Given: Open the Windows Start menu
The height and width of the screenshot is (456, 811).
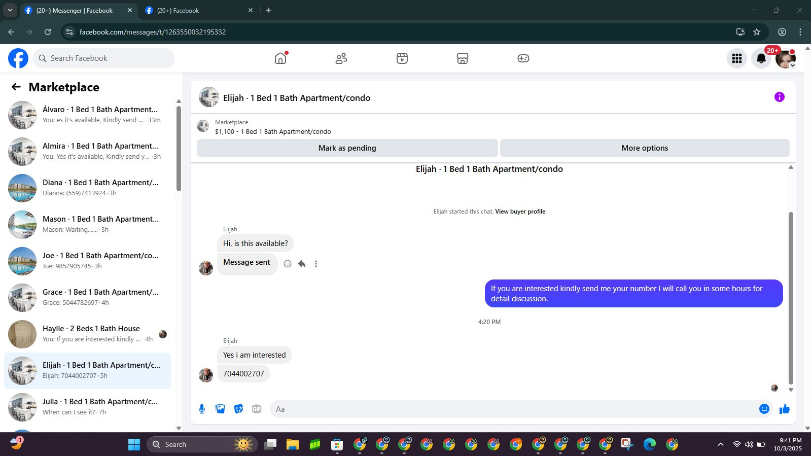Looking at the screenshot, I should tap(134, 445).
